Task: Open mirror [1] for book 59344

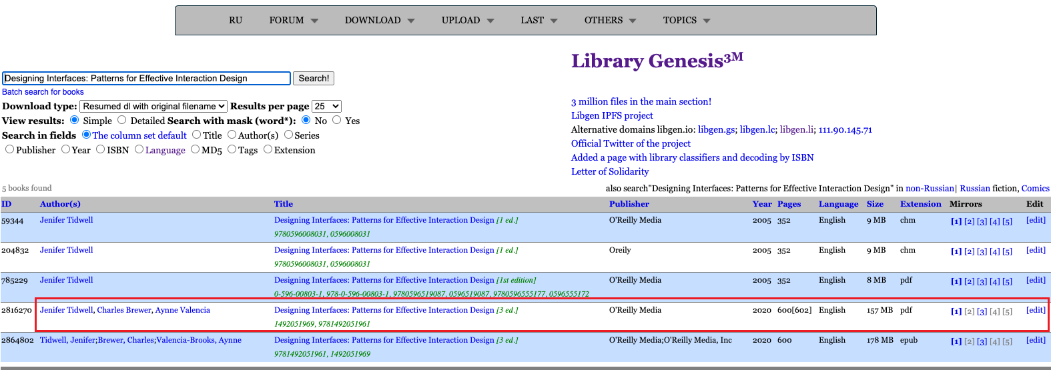Action: 956,221
